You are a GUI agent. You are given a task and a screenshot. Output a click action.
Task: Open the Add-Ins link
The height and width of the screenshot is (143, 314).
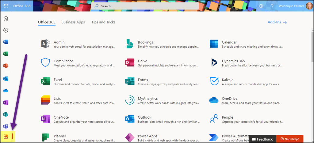coord(277,22)
